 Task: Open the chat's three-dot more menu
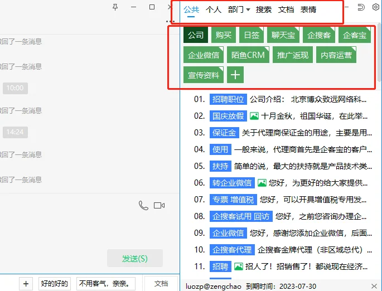click(x=170, y=21)
